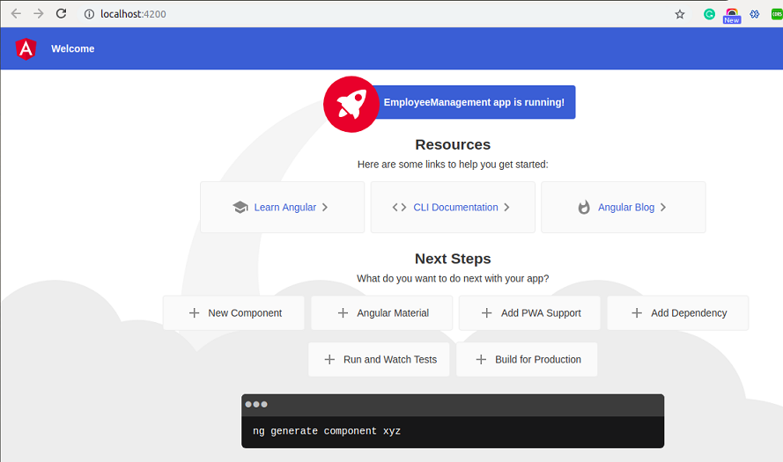
Task: Select the New Component card
Action: [x=233, y=312]
